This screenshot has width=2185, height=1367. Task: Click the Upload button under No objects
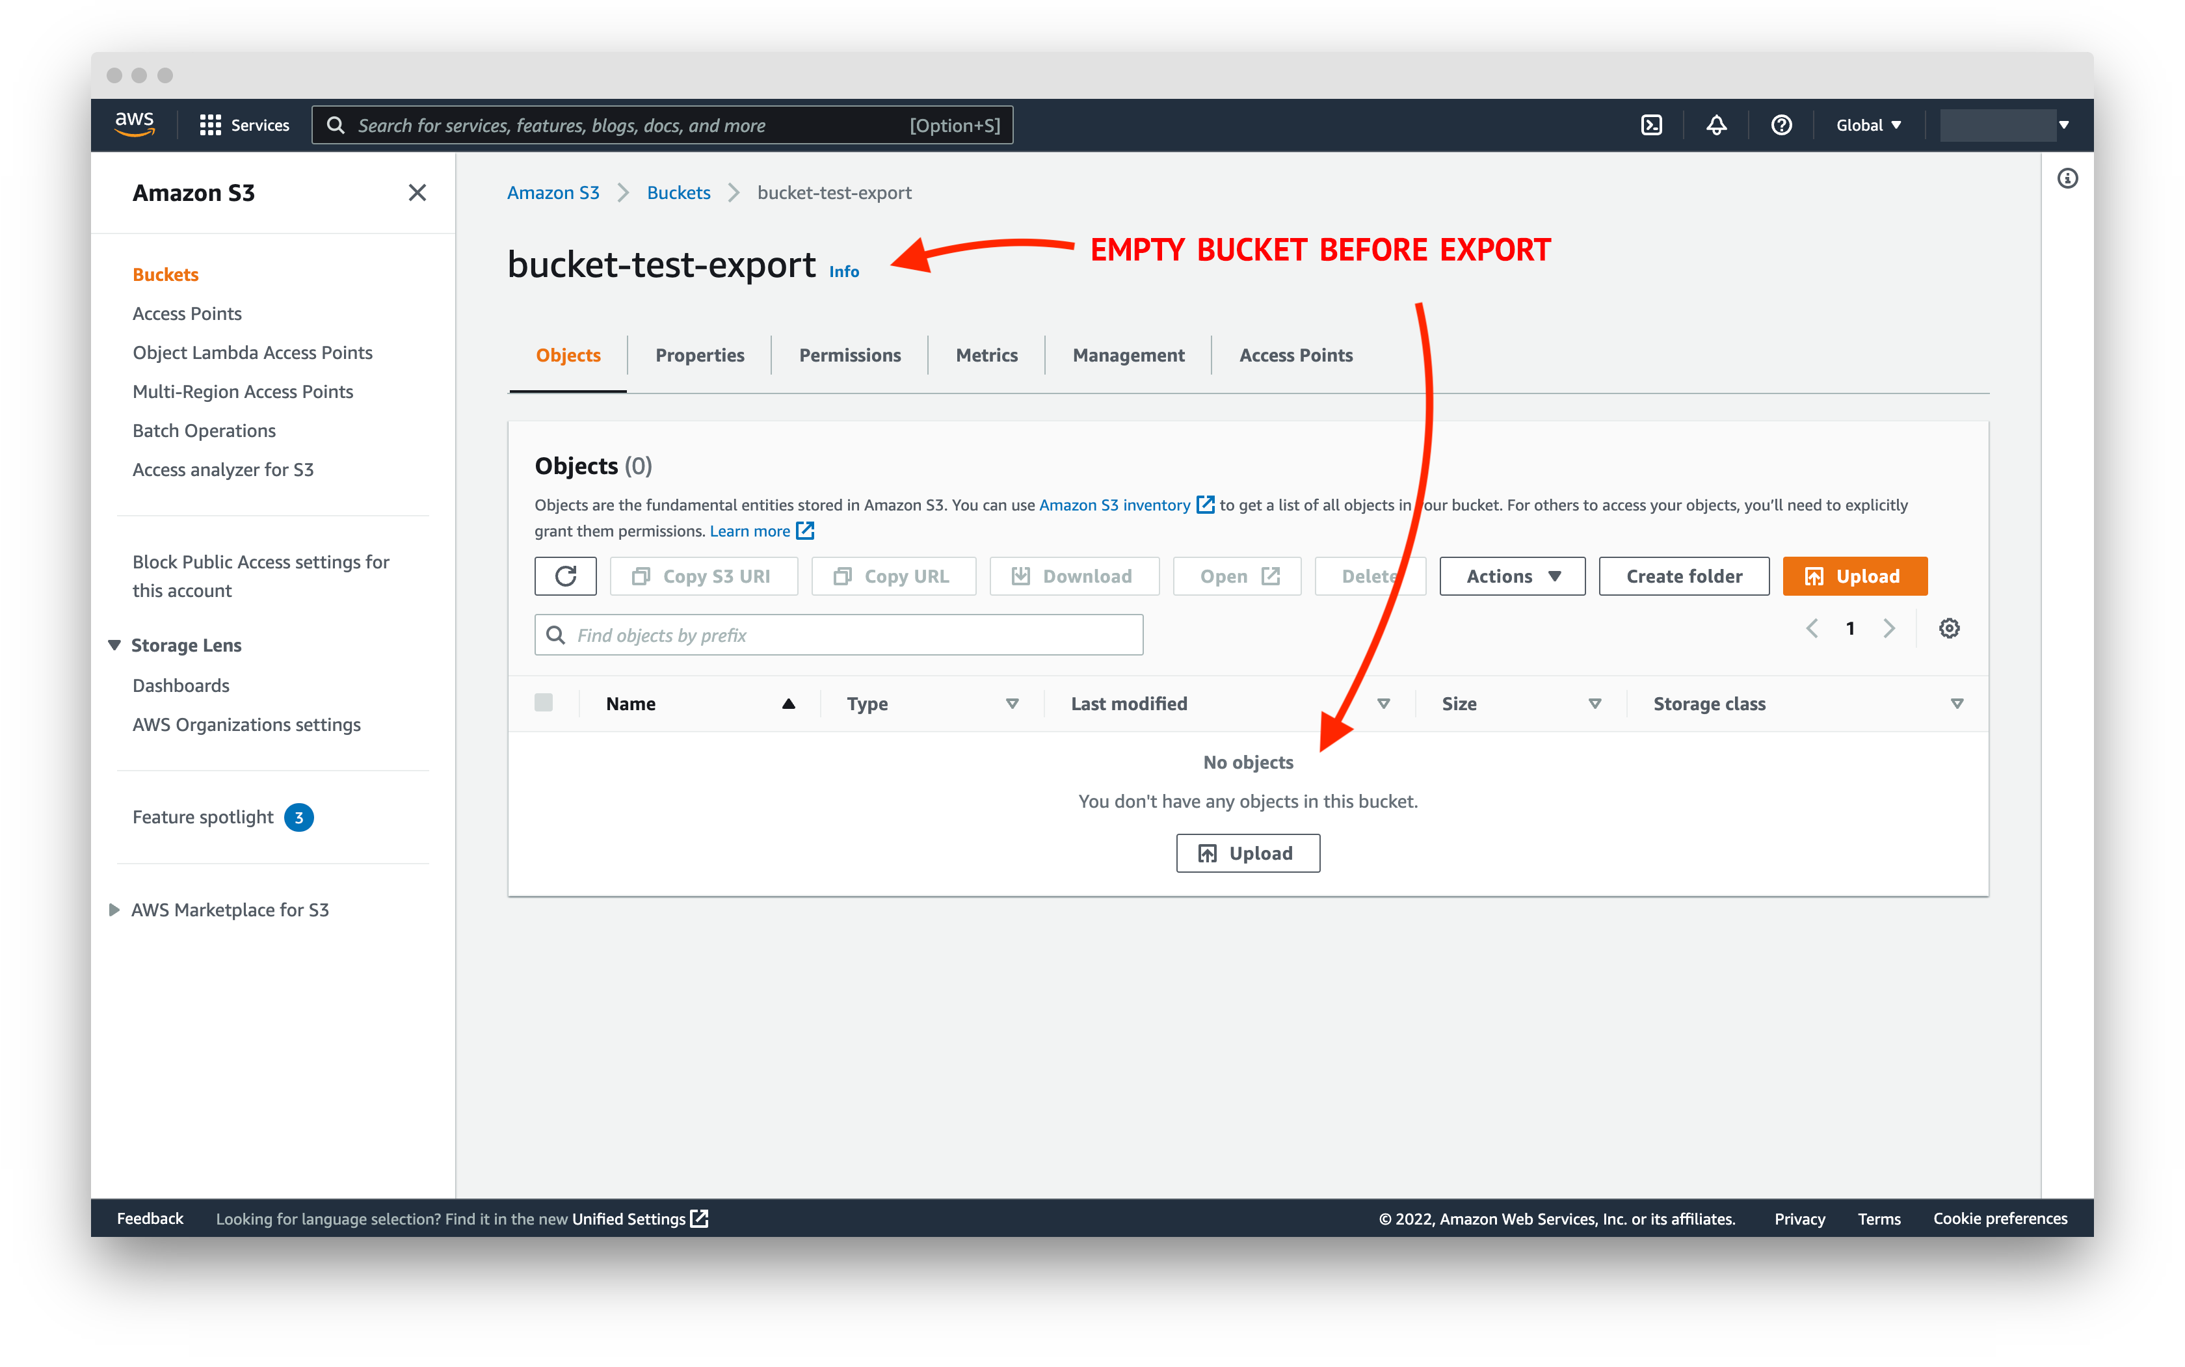click(1247, 853)
